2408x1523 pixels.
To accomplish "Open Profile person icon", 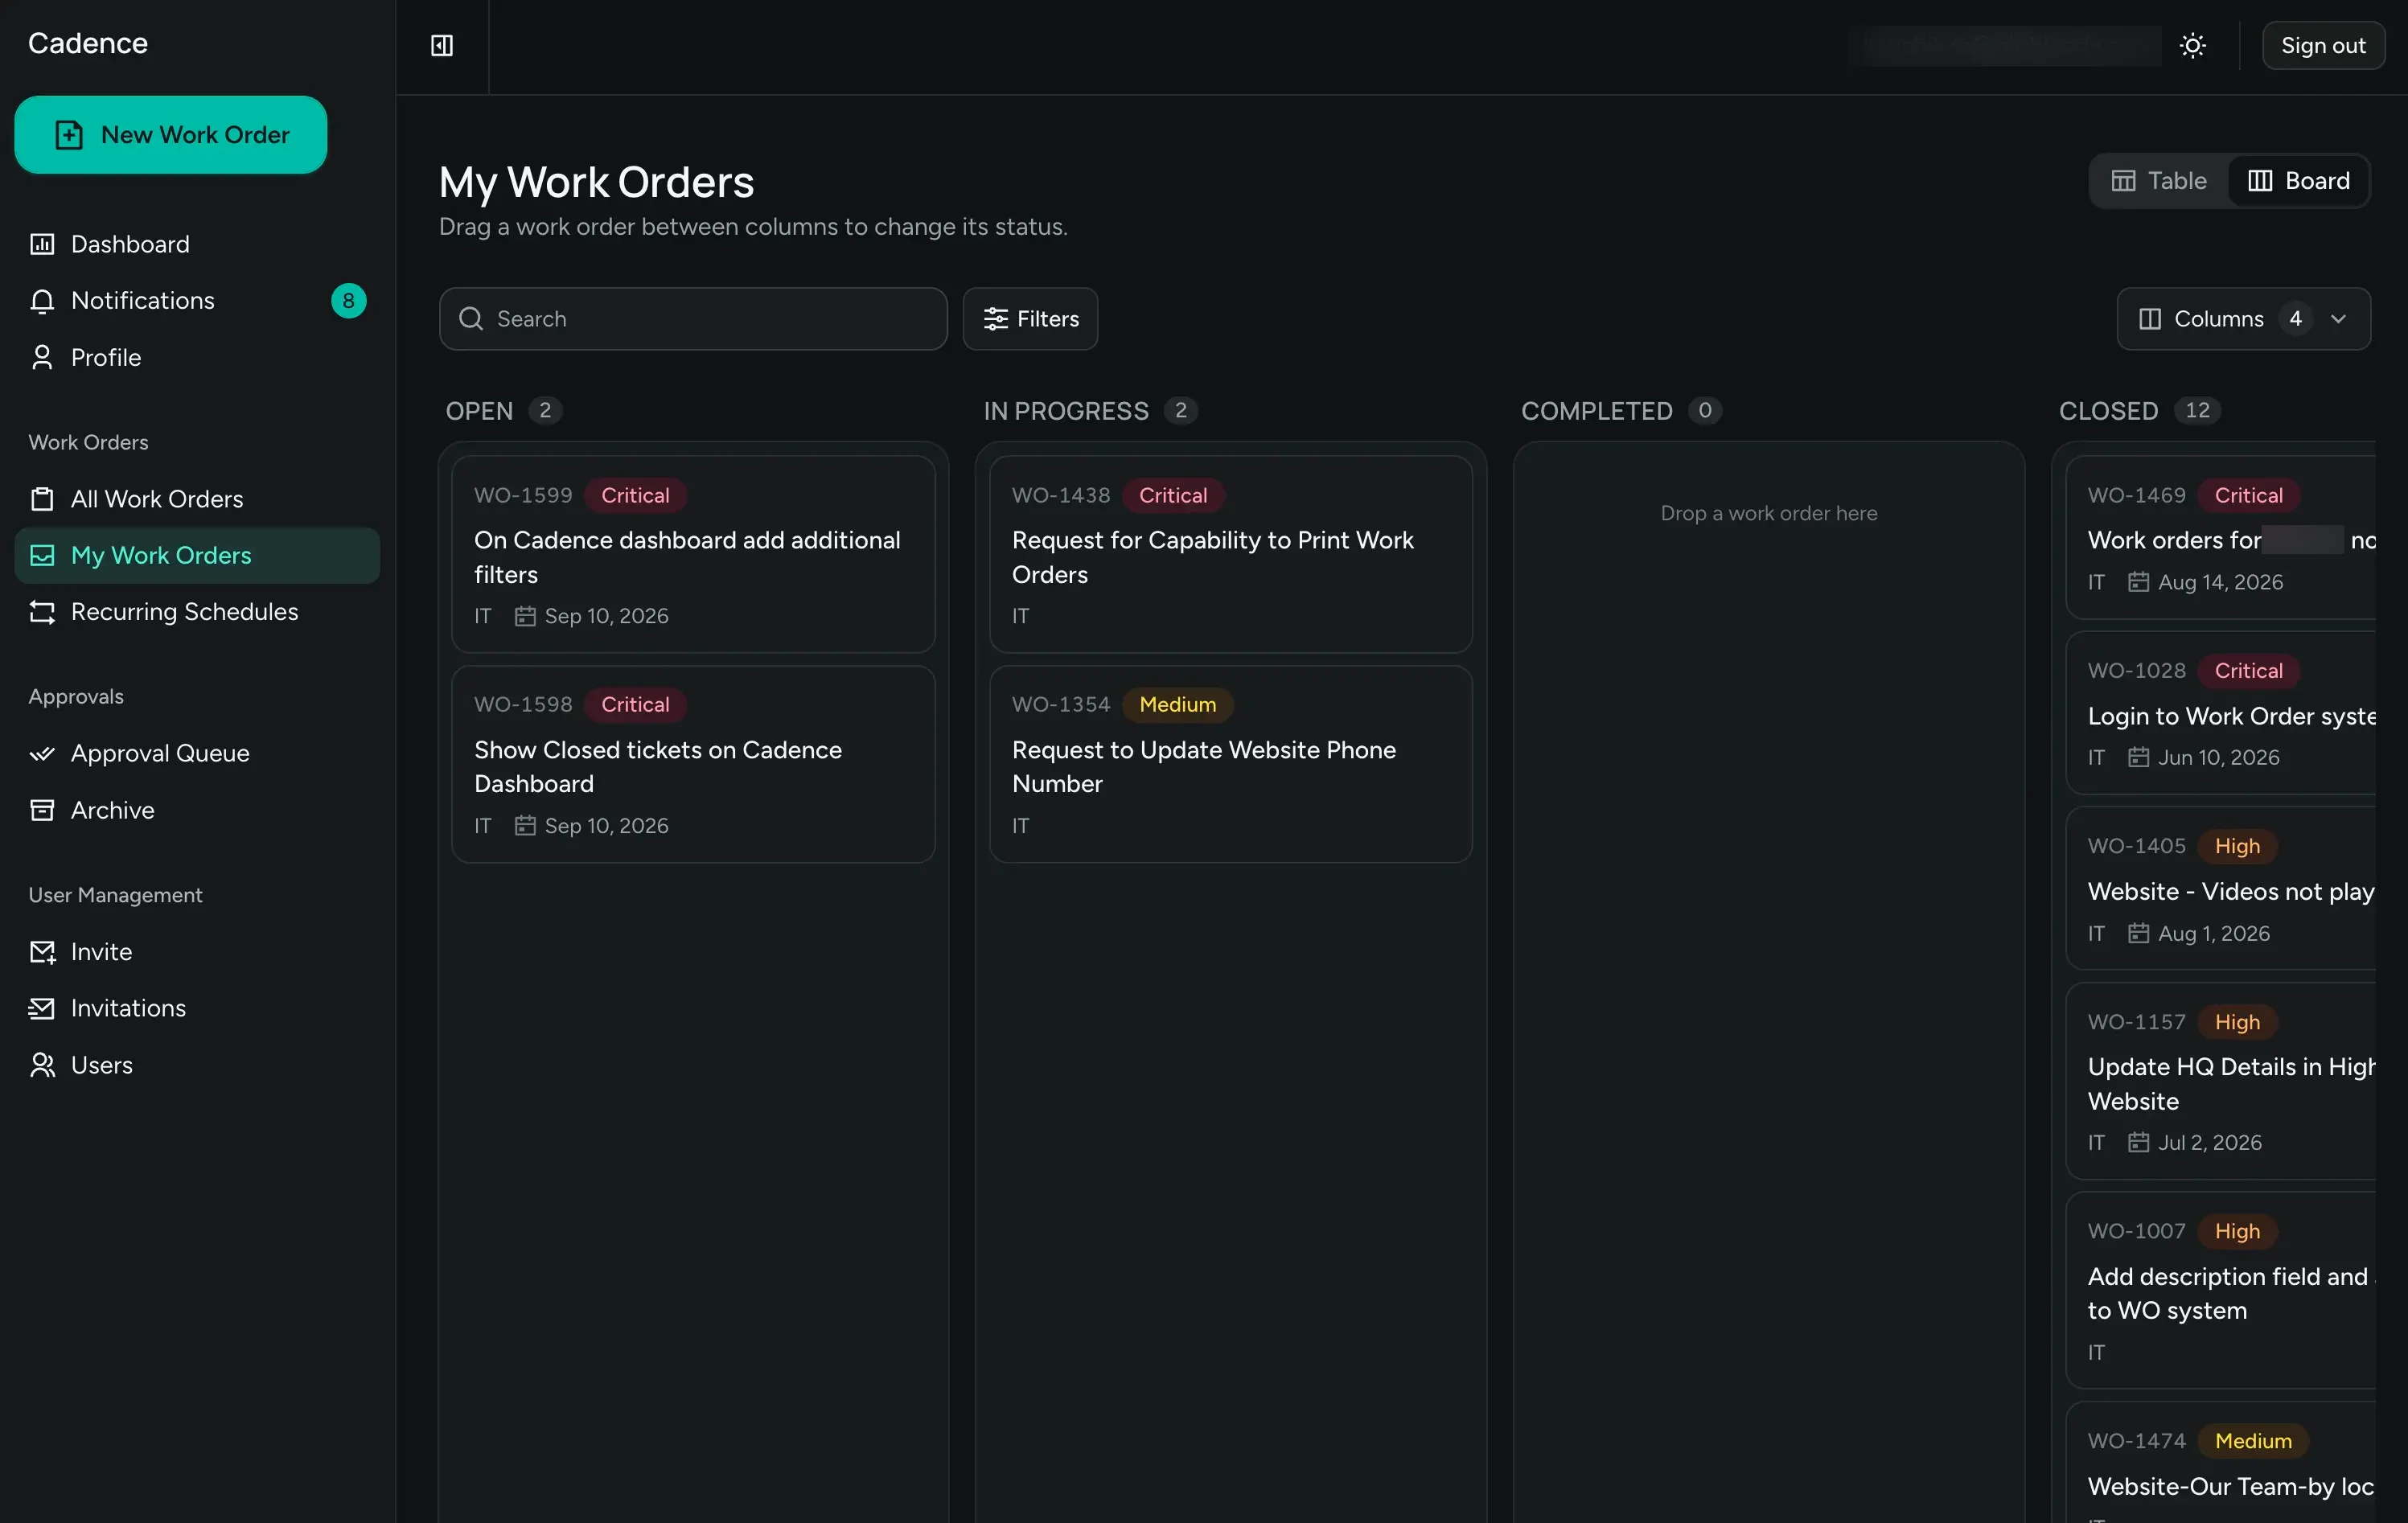I will pos(42,358).
